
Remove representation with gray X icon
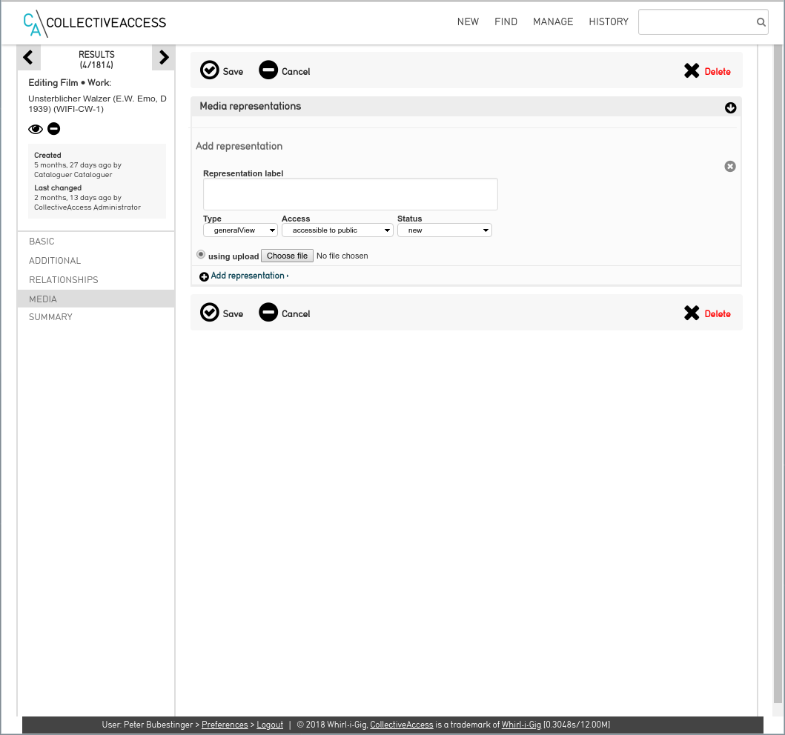coord(730,167)
